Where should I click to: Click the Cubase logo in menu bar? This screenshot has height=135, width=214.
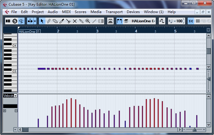click(7, 12)
